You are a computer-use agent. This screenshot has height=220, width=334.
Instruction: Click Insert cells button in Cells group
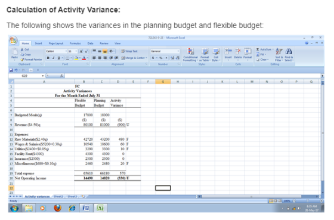228,55
